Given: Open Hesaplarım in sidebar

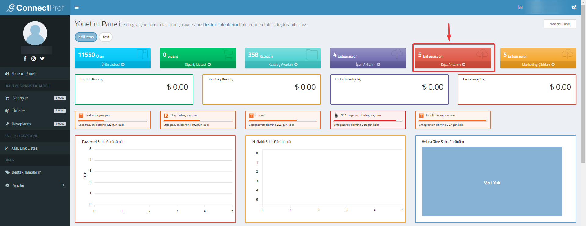Looking at the screenshot, I should [35, 124].
